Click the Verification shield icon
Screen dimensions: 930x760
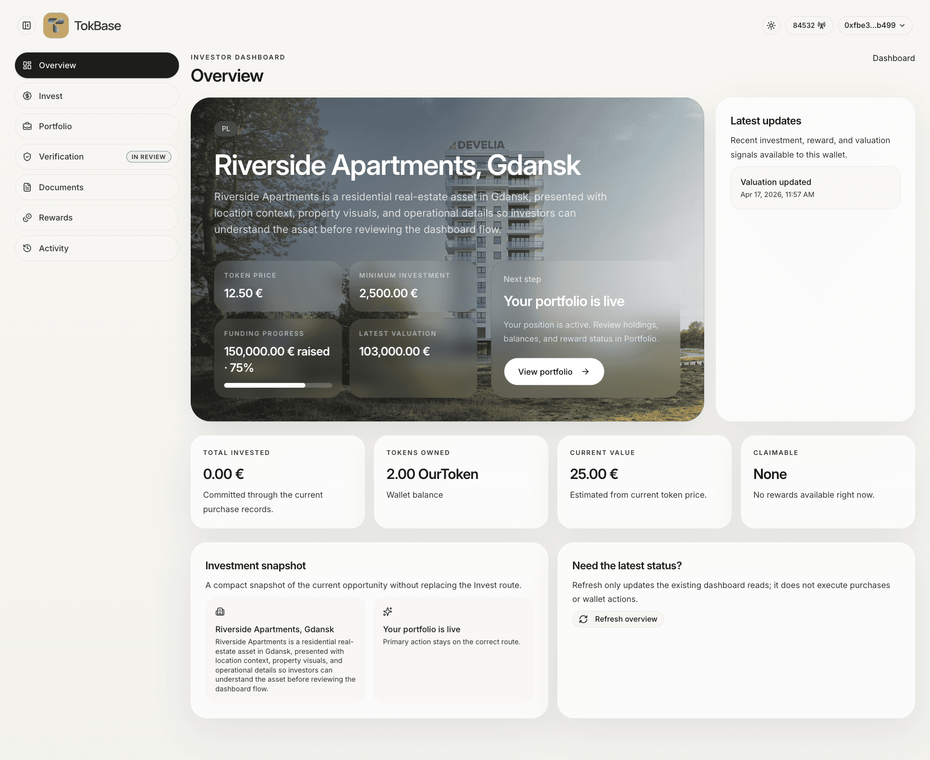pos(27,157)
